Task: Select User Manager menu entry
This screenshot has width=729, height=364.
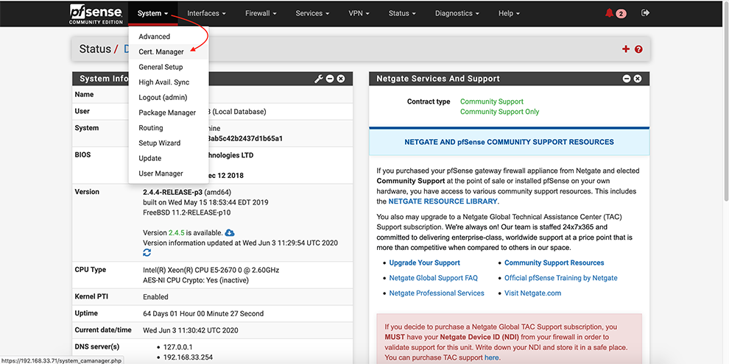Action: click(x=161, y=174)
